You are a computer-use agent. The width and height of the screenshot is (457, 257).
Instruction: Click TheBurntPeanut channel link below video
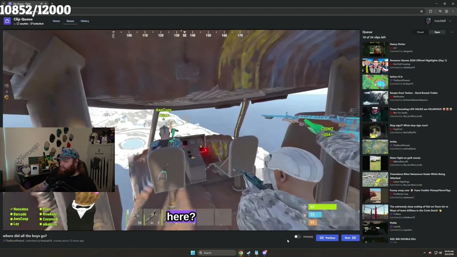[x=15, y=241]
